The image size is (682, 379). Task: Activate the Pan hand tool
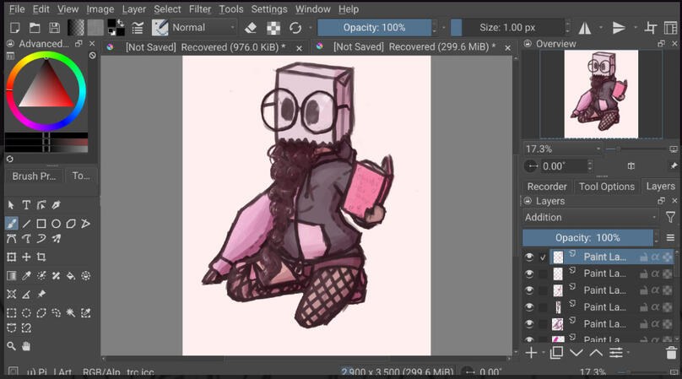pyautogui.click(x=26, y=346)
